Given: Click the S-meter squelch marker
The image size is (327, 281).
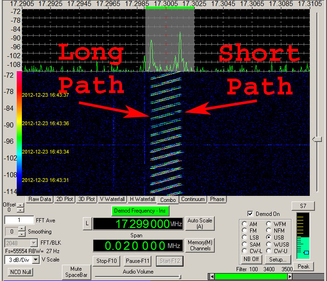Looking at the screenshot, I should [x=307, y=253].
